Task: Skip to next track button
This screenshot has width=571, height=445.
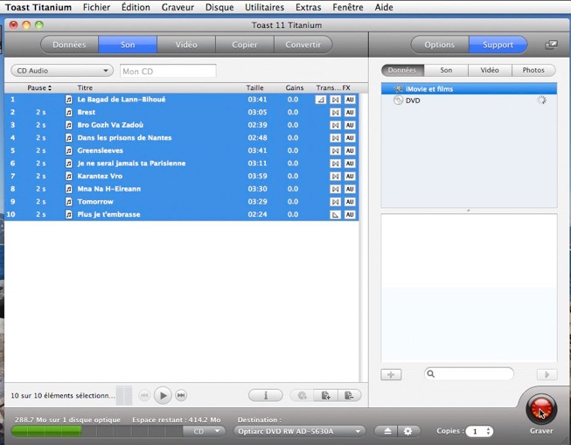Action: [x=181, y=395]
